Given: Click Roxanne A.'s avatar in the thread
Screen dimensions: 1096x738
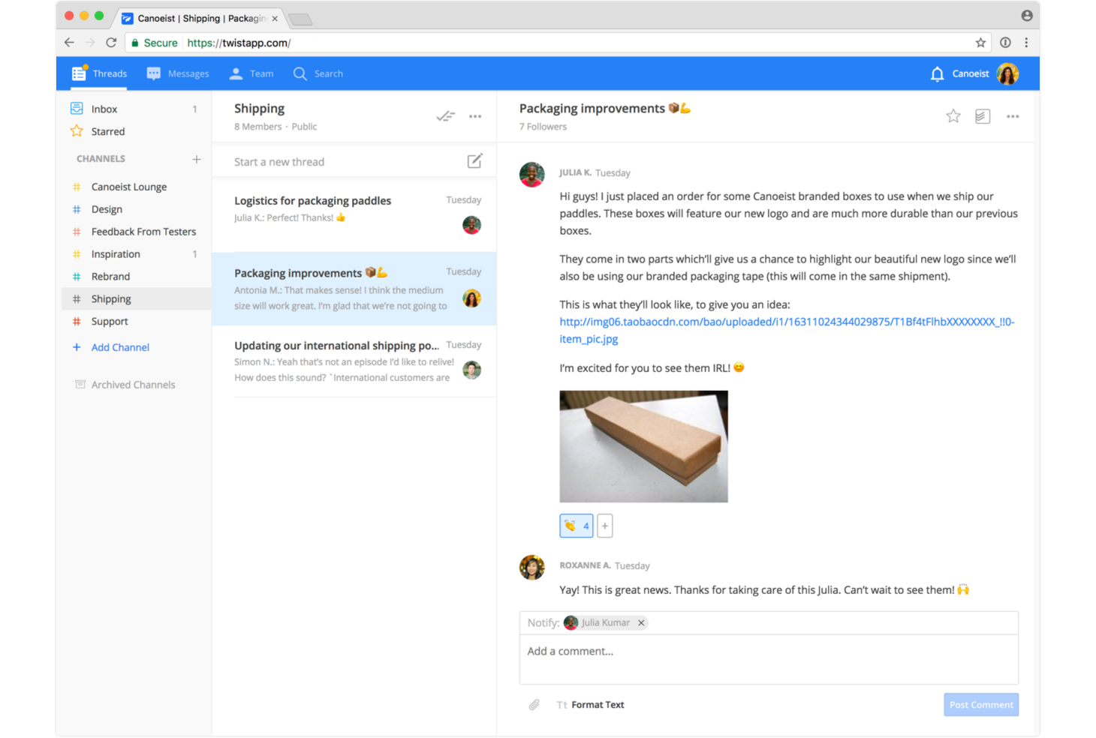Looking at the screenshot, I should tap(532, 568).
